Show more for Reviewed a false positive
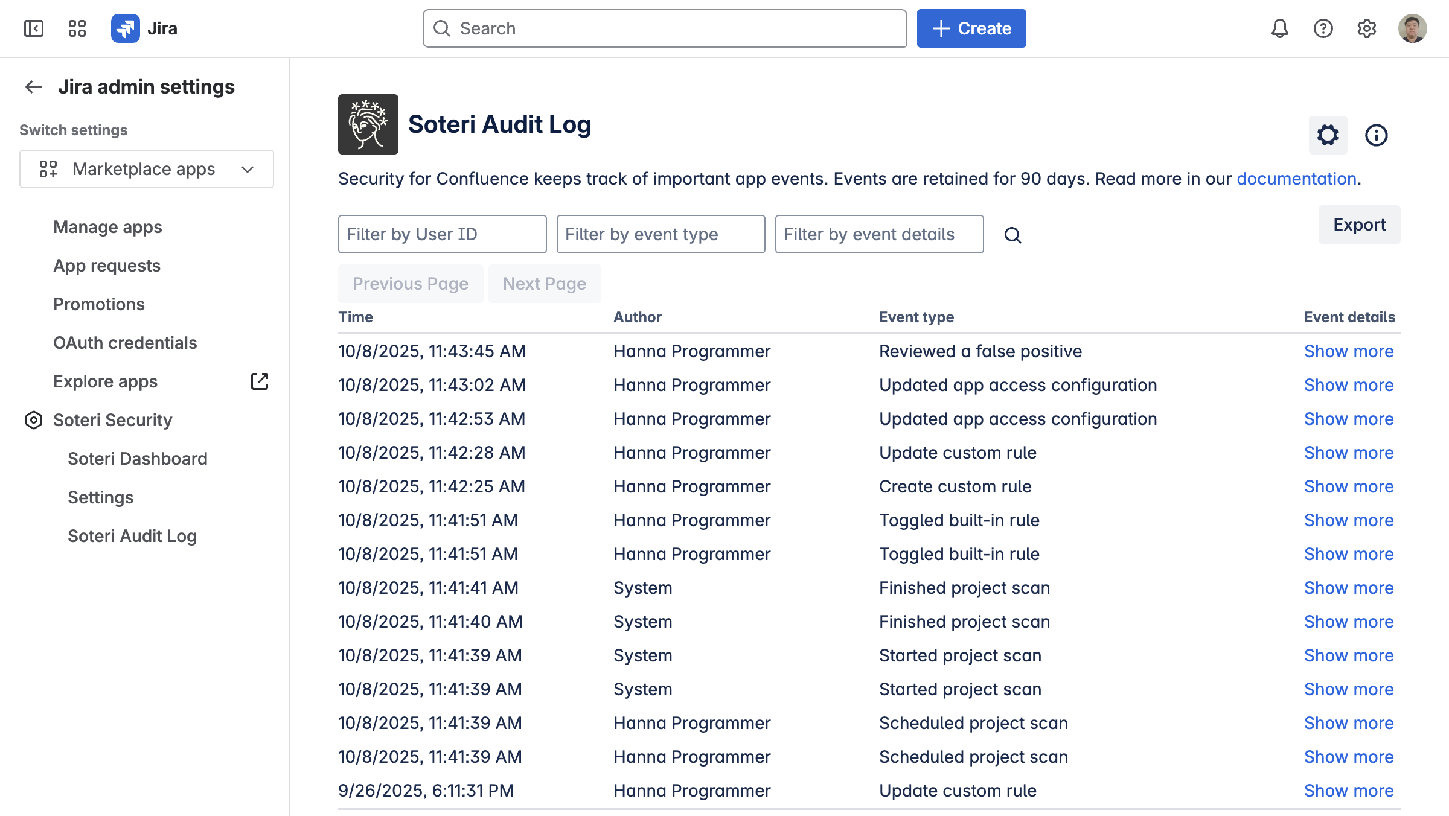This screenshot has height=816, width=1449. click(1349, 351)
